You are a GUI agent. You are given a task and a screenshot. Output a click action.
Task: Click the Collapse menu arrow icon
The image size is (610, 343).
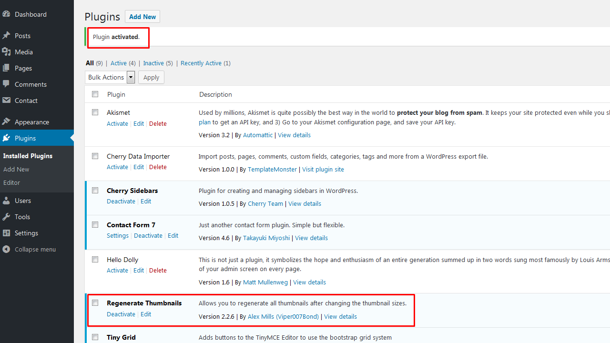click(6, 249)
